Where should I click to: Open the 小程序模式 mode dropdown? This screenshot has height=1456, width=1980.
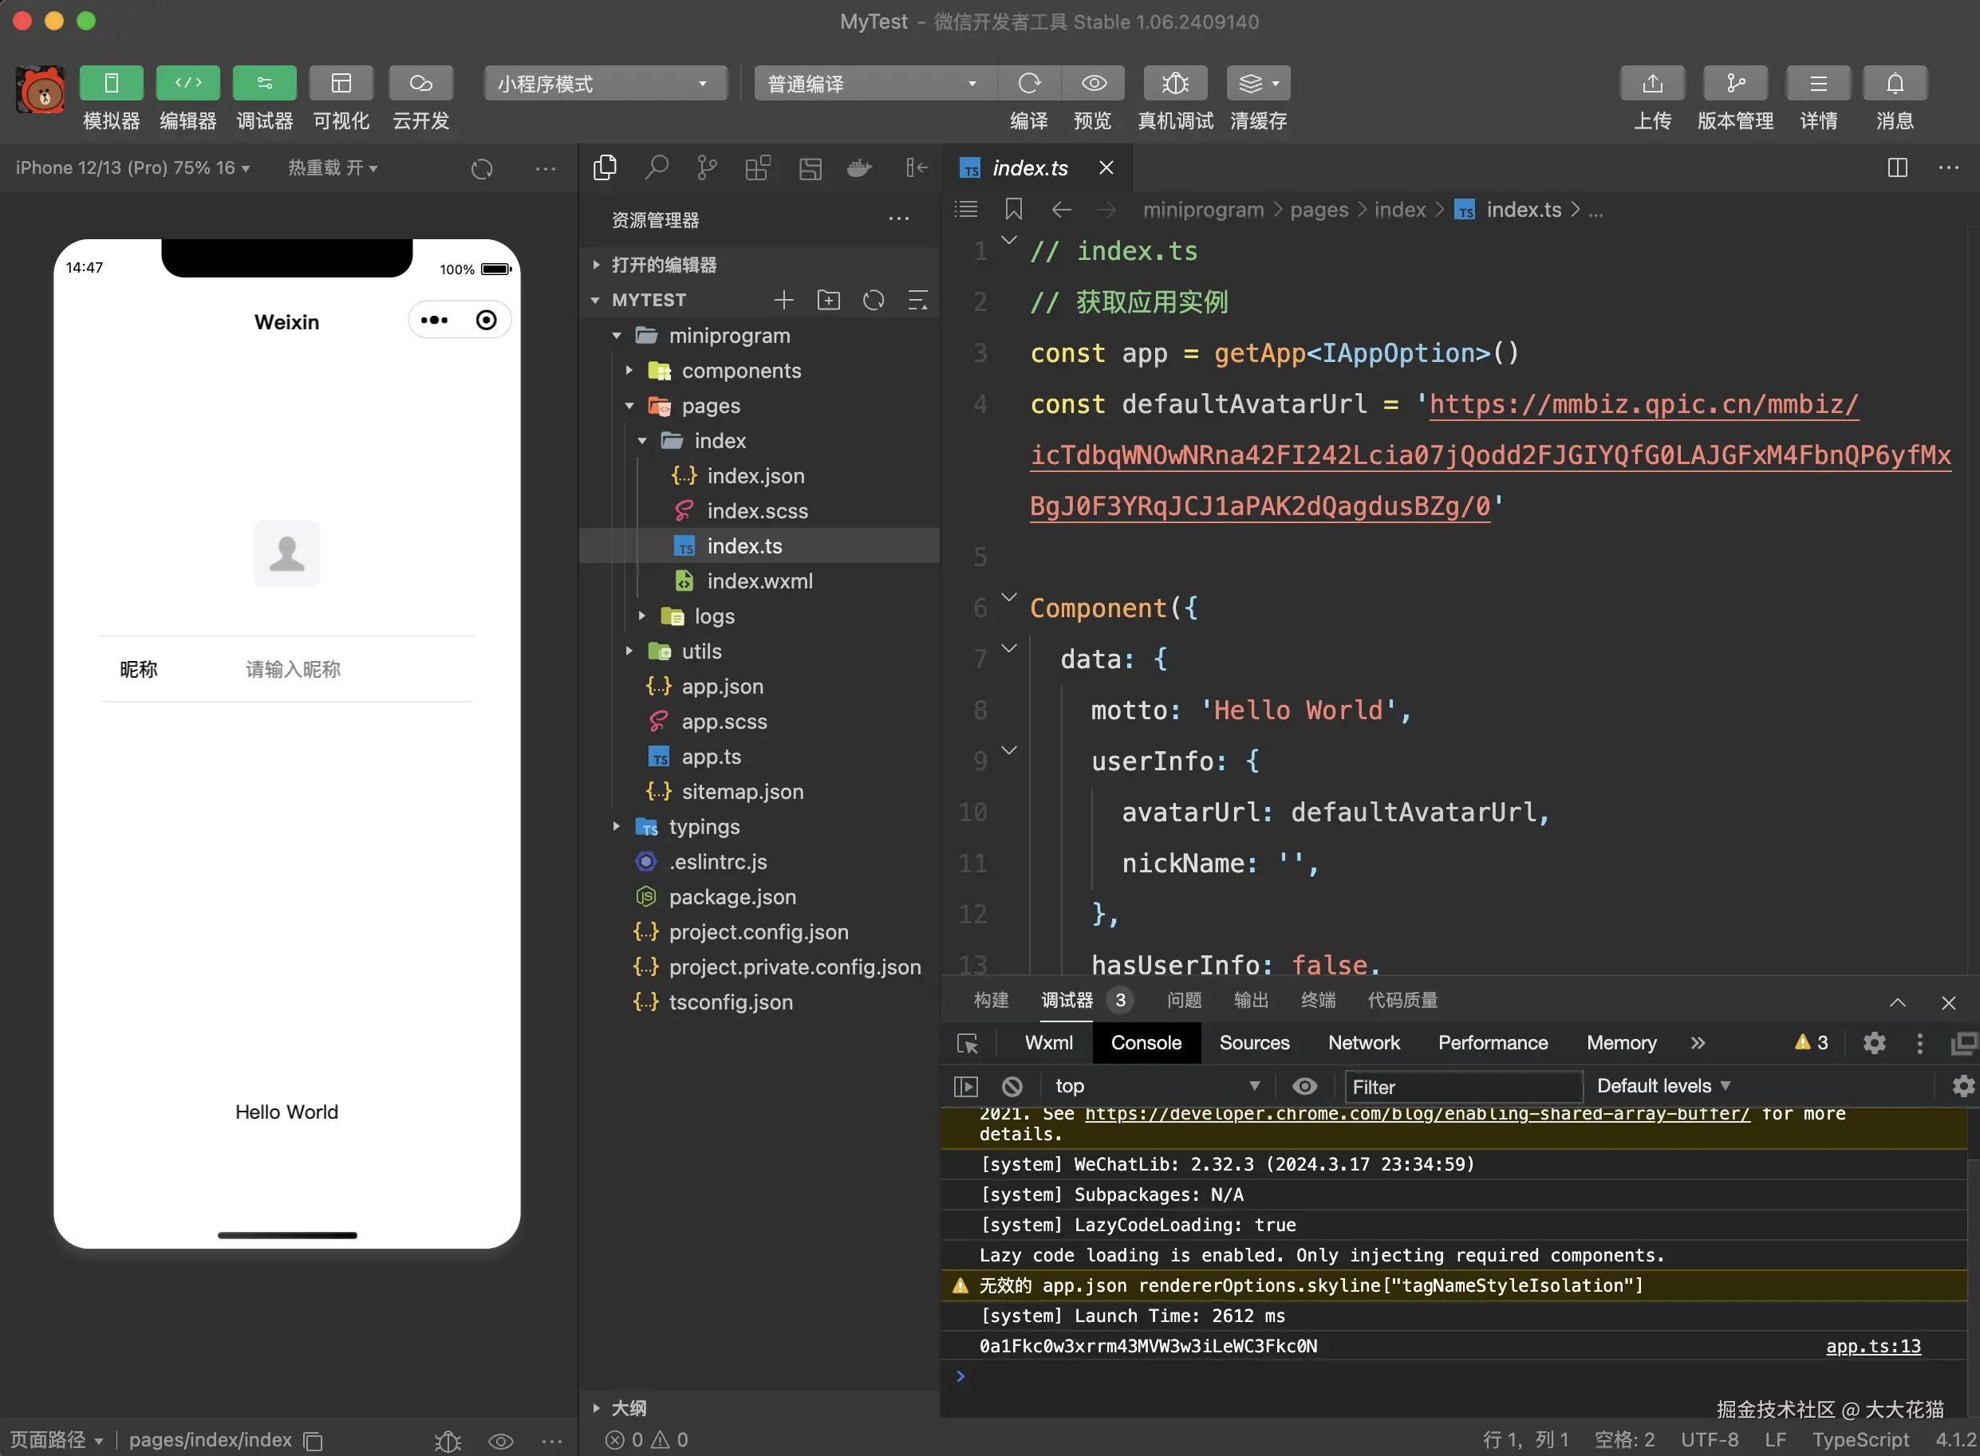(605, 84)
